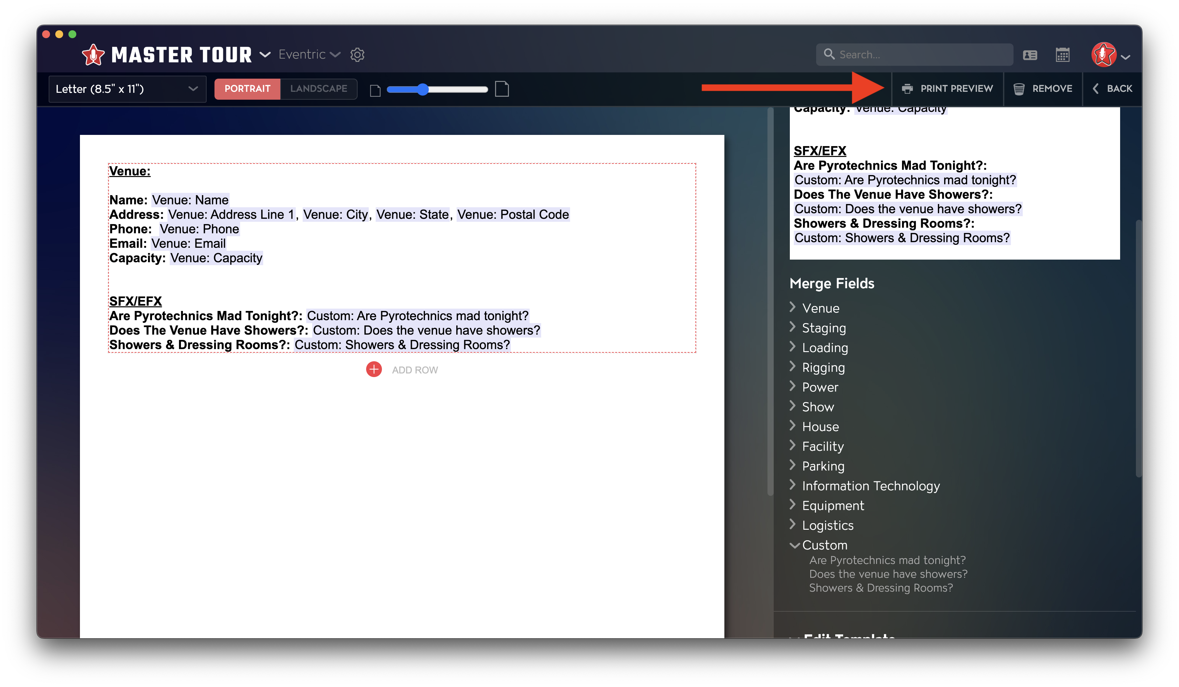Open the settings gear icon

[358, 55]
